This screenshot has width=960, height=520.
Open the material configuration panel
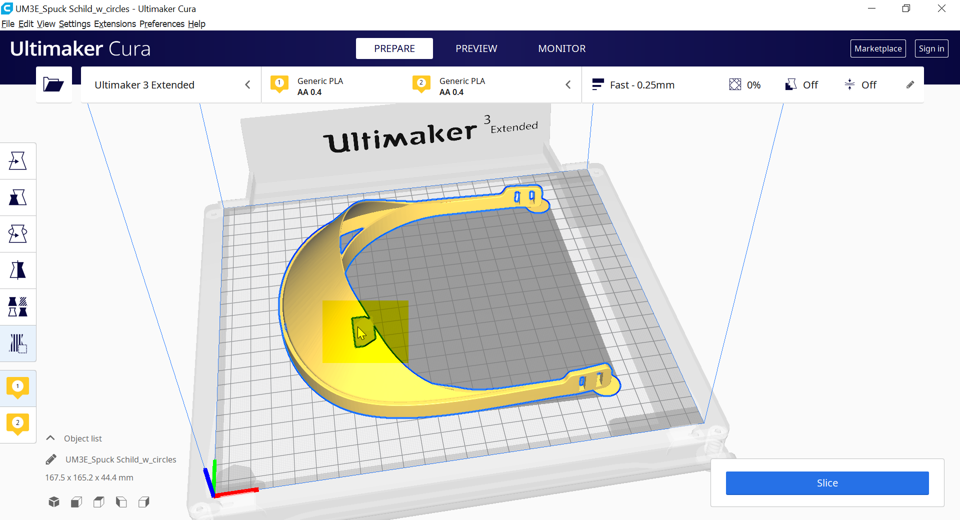click(420, 84)
